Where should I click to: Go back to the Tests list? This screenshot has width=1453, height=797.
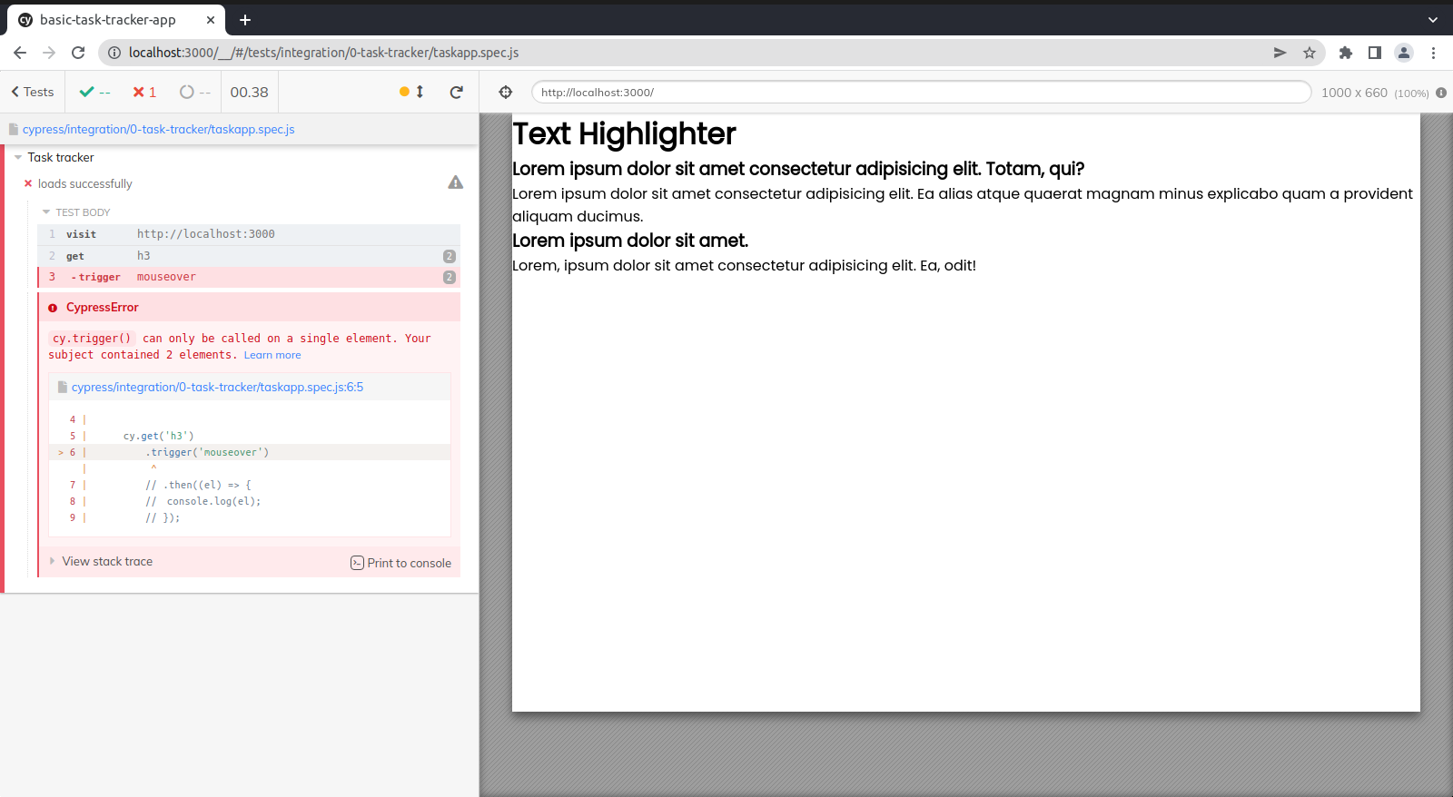click(x=33, y=92)
